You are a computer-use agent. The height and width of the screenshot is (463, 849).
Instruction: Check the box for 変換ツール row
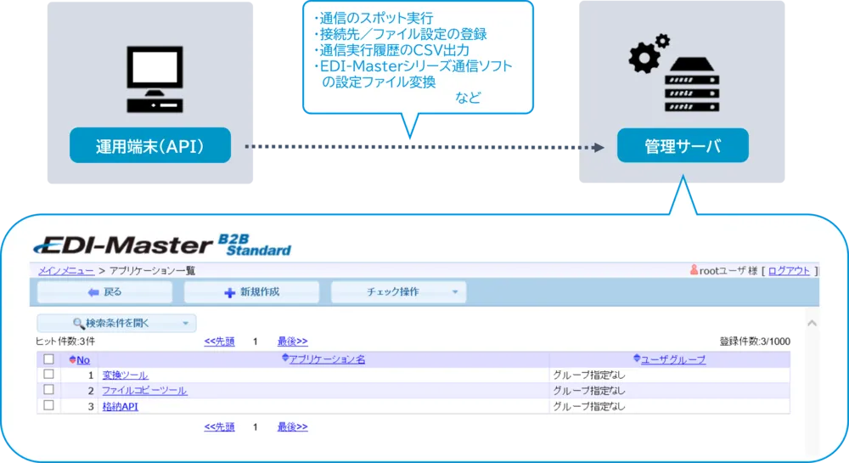pos(48,375)
